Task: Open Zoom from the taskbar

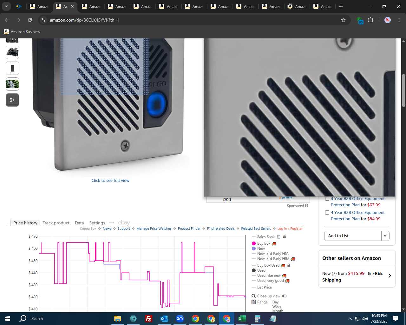Action: [x=180, y=319]
